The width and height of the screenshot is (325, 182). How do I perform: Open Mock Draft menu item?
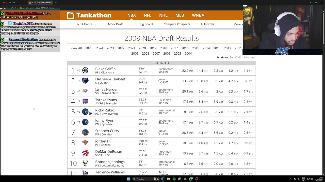[x=115, y=24]
